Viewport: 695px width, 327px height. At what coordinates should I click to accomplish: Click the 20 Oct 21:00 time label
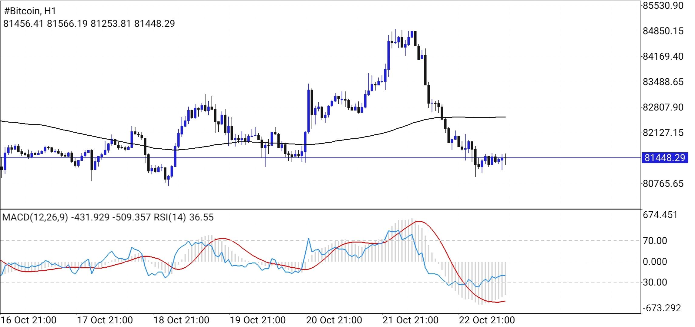[x=334, y=320]
